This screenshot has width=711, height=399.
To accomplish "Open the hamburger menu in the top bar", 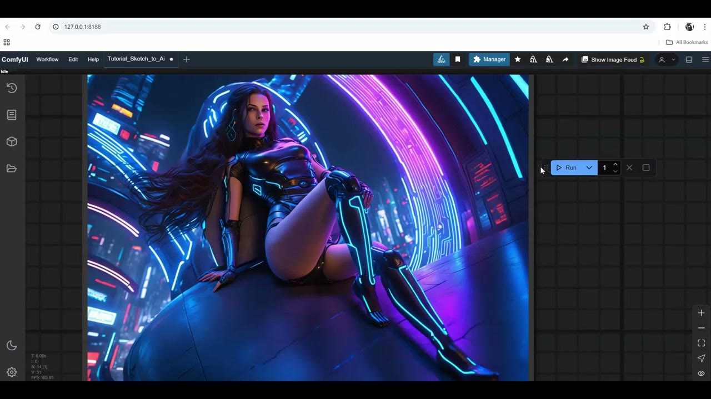I will (705, 59).
